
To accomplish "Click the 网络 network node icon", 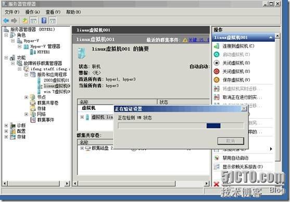I will [33, 114].
